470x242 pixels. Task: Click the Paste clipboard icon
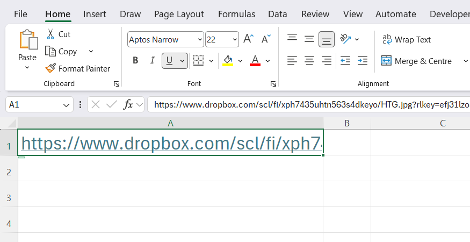click(28, 39)
